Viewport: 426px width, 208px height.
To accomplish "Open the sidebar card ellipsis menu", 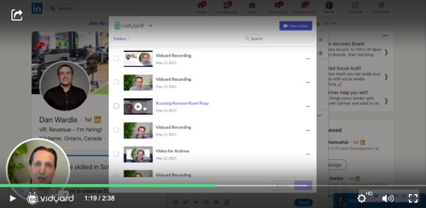I will 385,35.
